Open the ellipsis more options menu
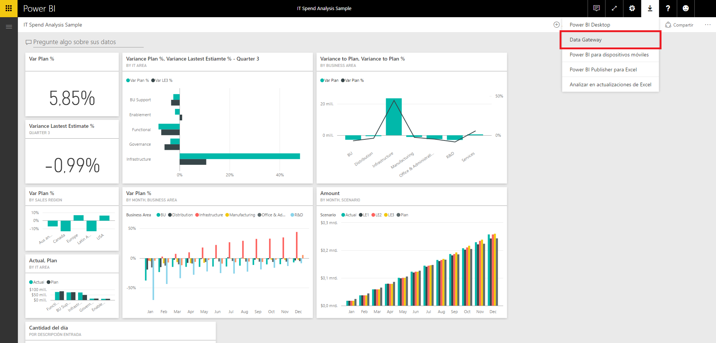This screenshot has width=716, height=343. point(708,25)
